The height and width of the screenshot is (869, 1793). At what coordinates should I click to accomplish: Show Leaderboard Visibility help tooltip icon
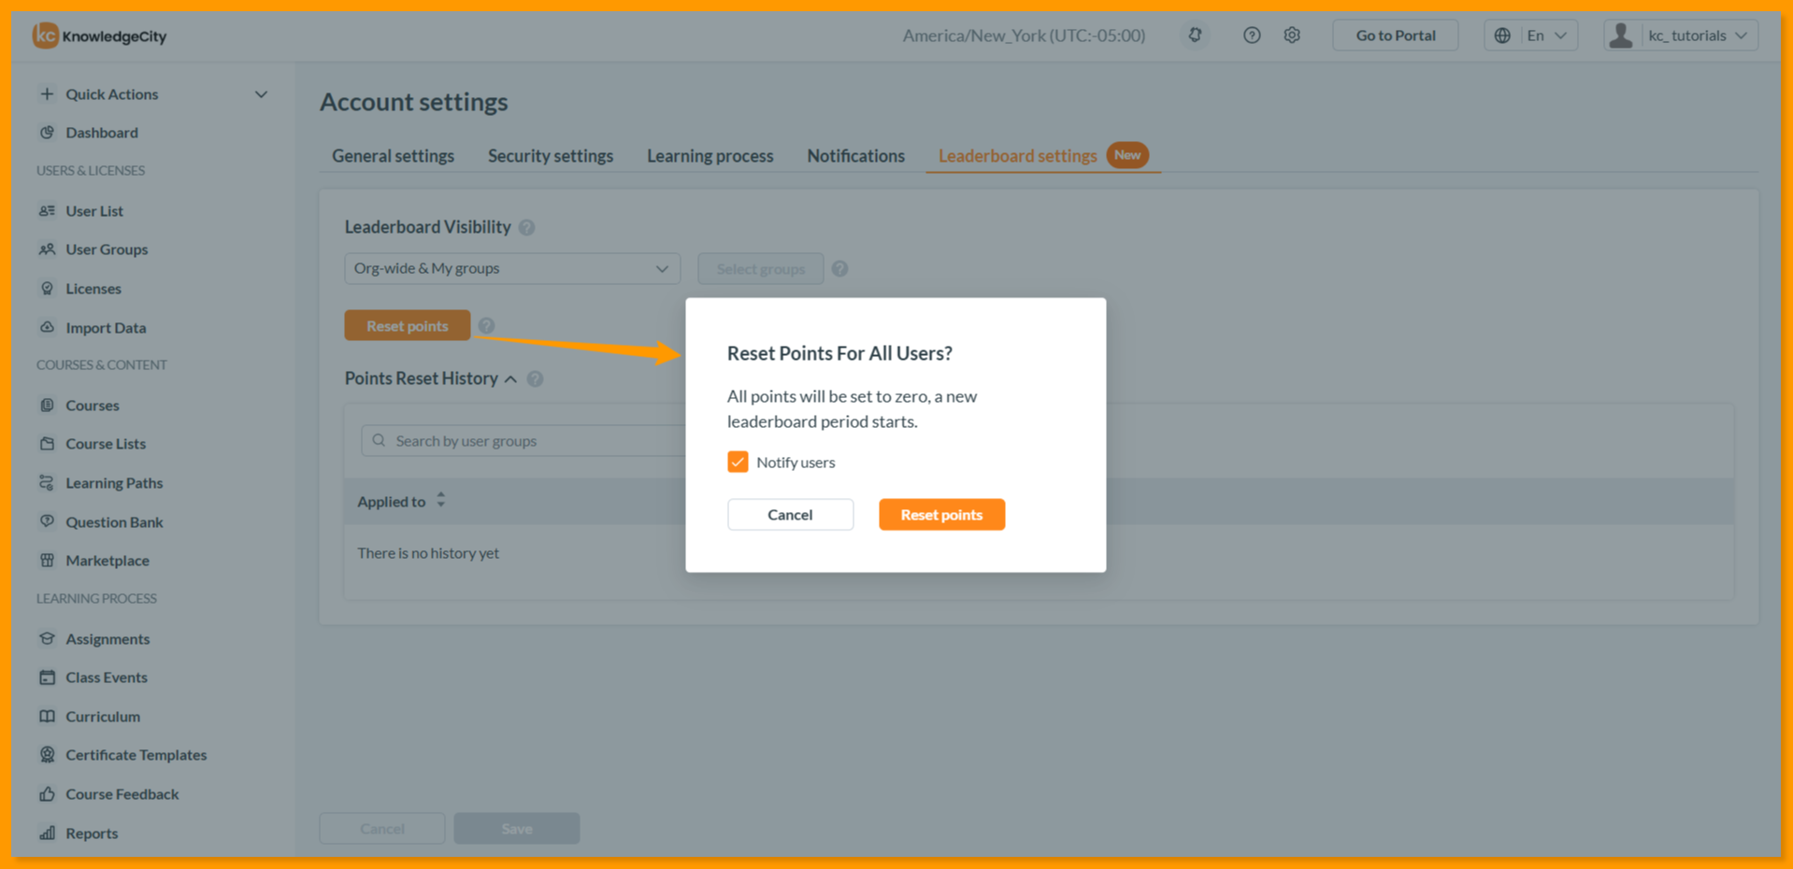click(x=527, y=227)
